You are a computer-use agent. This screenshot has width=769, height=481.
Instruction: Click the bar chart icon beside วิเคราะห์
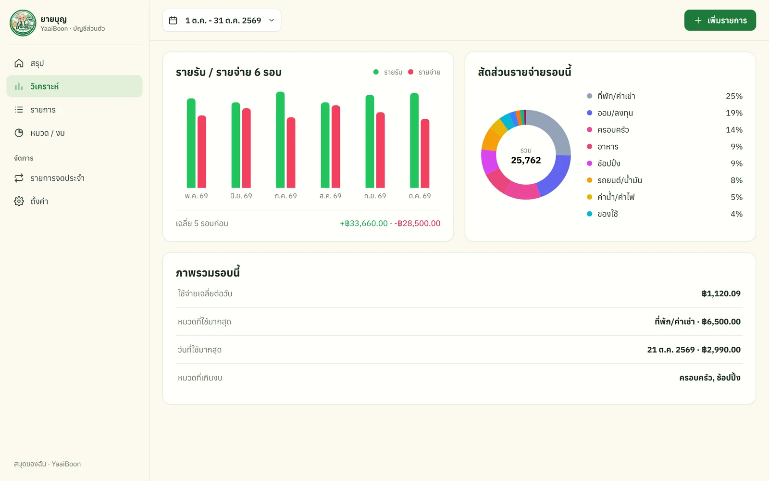(19, 87)
